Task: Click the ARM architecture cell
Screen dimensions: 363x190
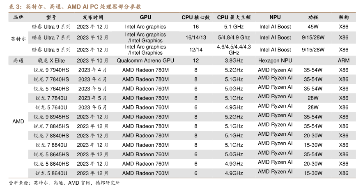Action: [344, 60]
